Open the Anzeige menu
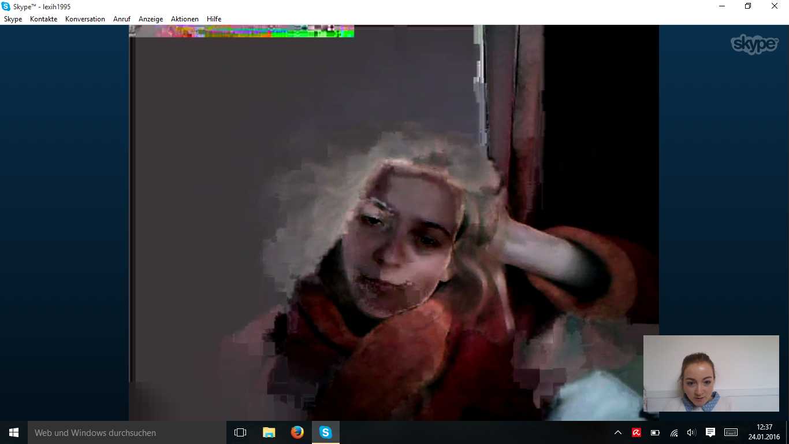This screenshot has height=444, width=789. pyautogui.click(x=151, y=19)
